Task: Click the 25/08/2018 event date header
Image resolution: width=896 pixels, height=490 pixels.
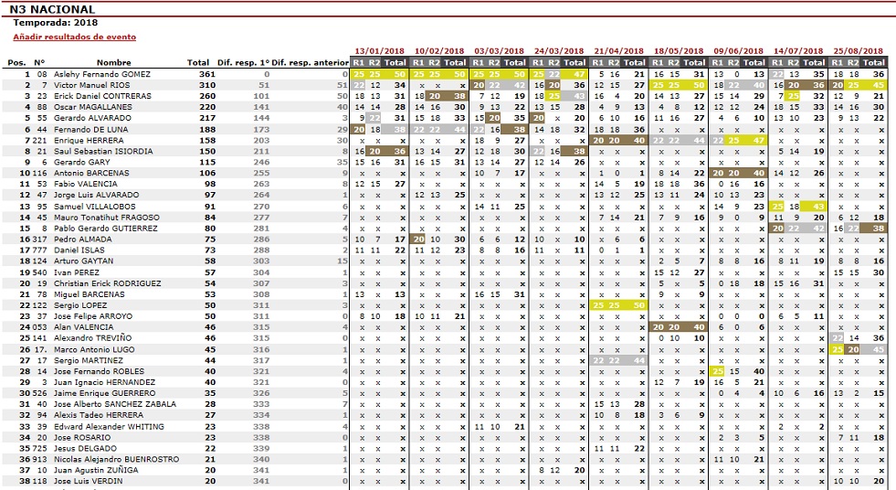Action: tap(858, 51)
